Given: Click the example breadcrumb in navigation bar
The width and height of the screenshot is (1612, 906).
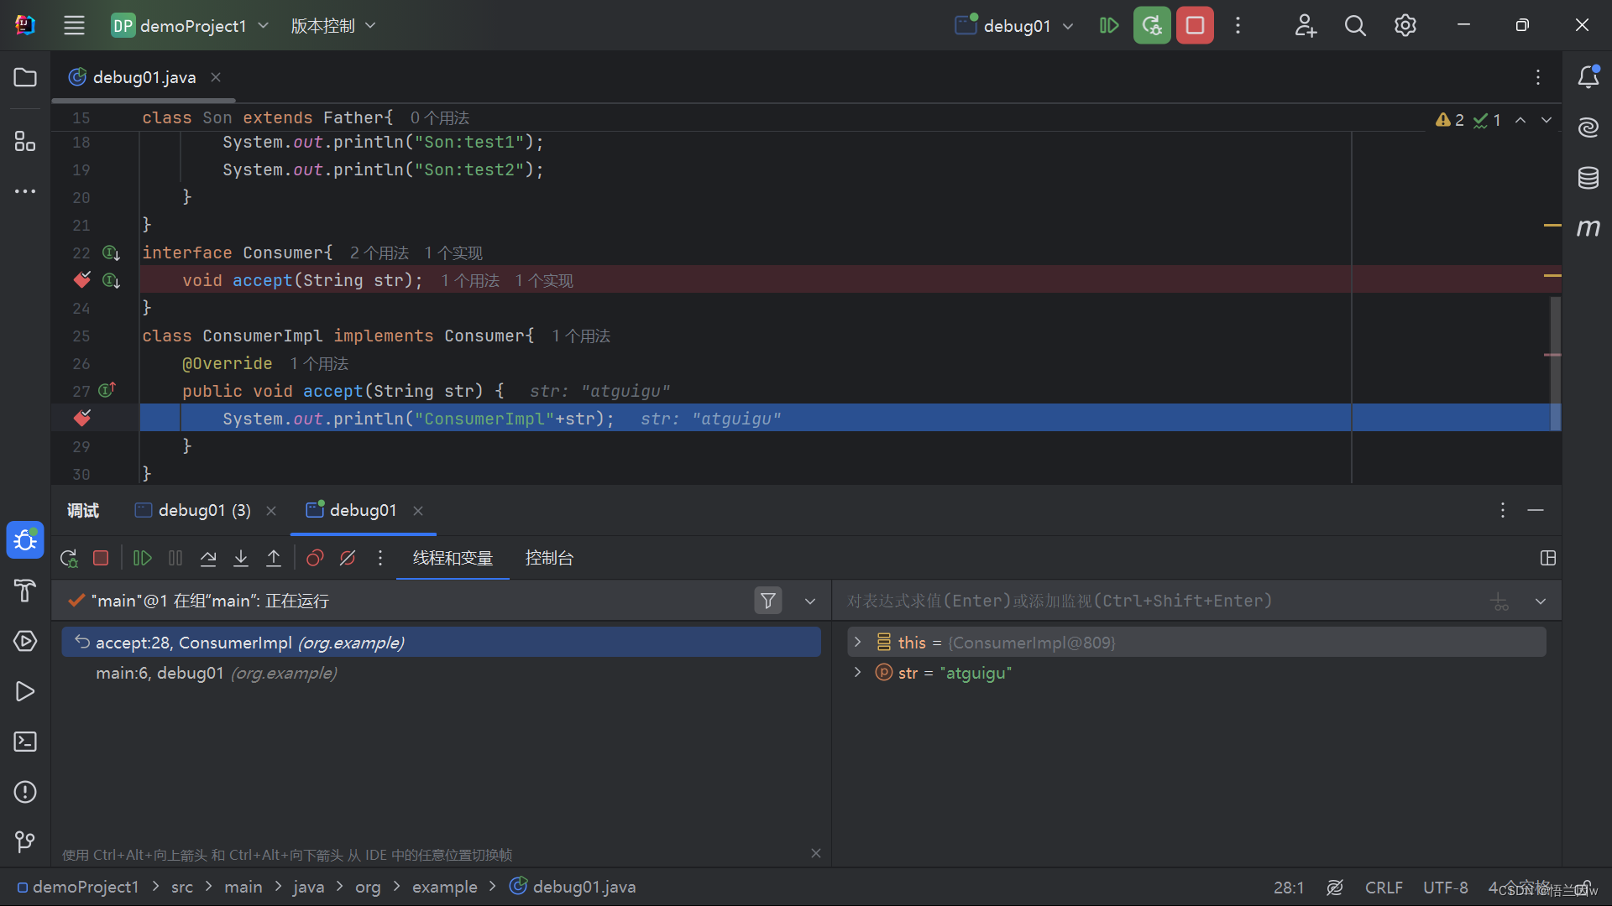Looking at the screenshot, I should click(x=444, y=887).
